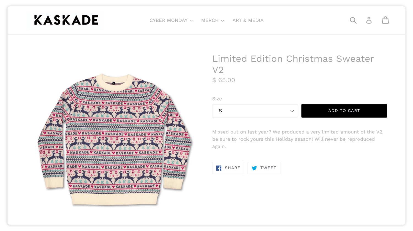413x231 pixels.
Task: Open the shopping cart bag icon
Action: (x=385, y=20)
